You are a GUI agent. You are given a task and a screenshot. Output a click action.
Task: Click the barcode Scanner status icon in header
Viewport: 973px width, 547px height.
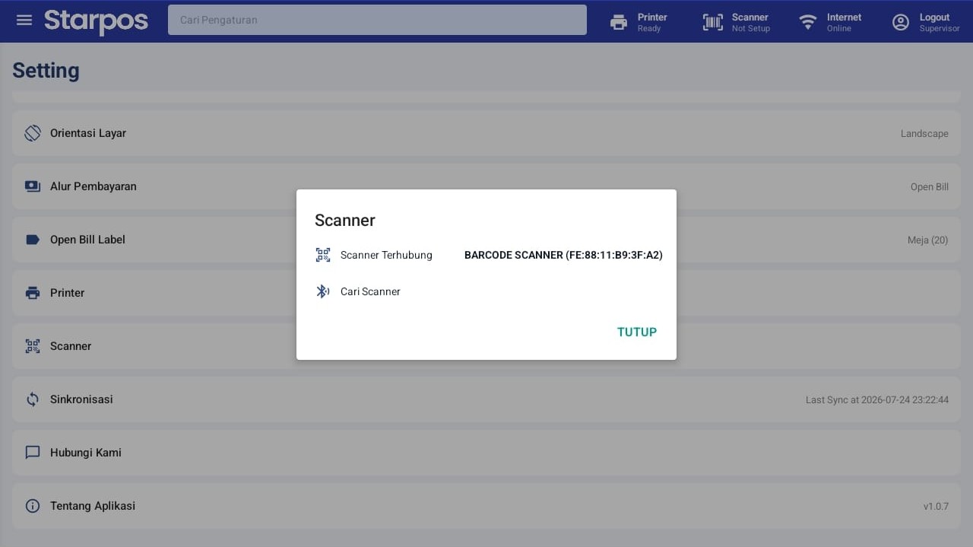(713, 22)
